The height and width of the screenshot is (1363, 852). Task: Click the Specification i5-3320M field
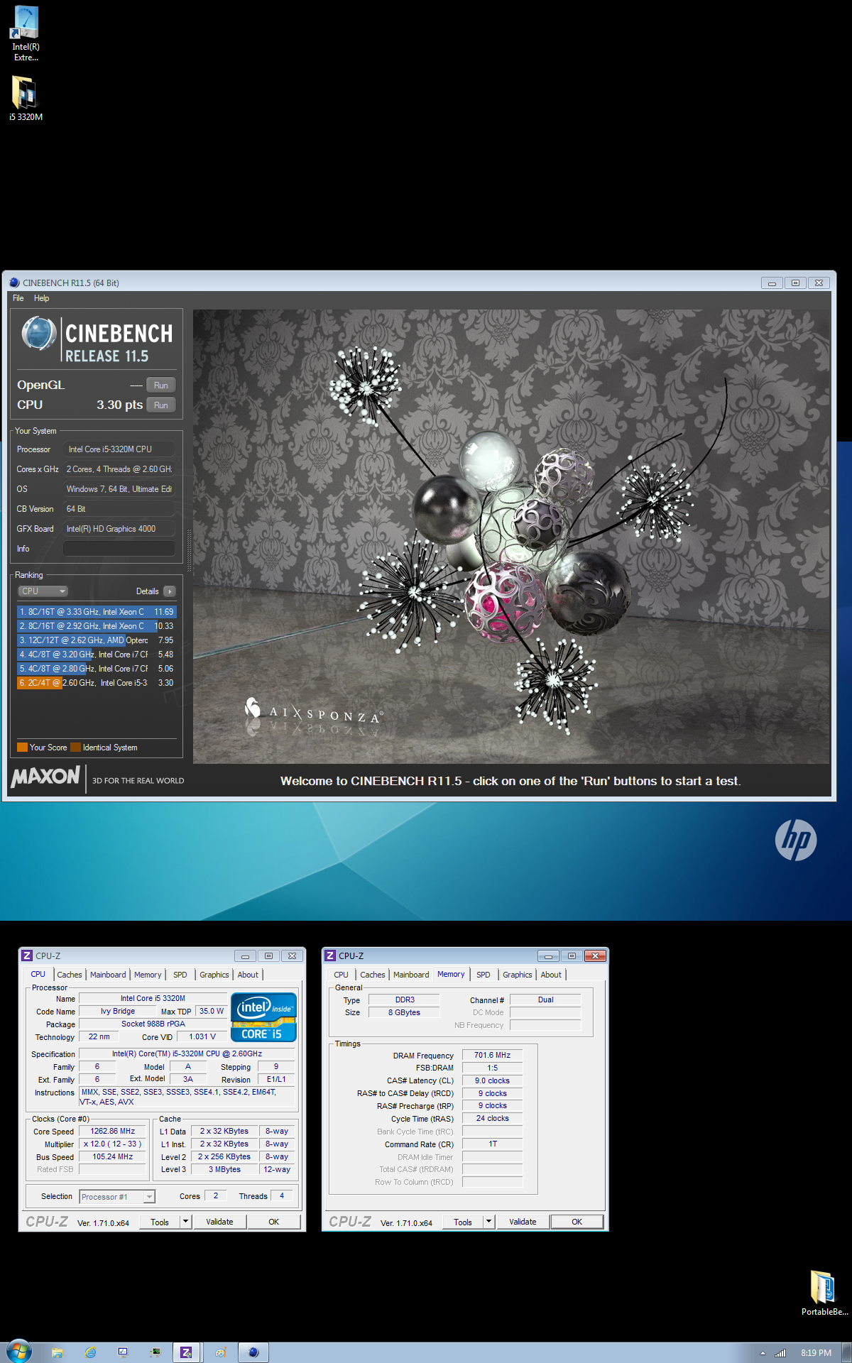click(x=187, y=1054)
